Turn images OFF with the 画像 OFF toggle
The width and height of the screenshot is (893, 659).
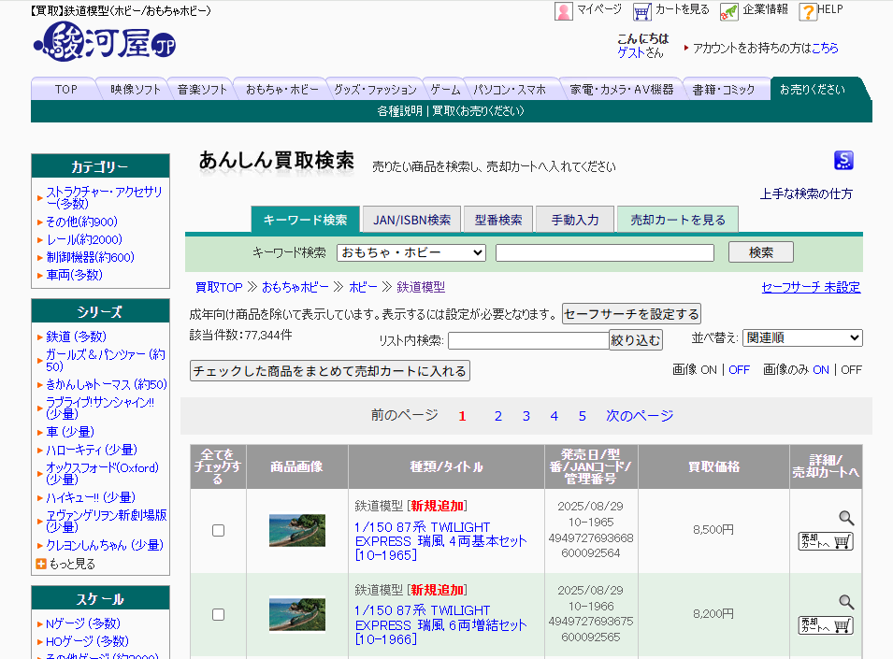click(738, 369)
